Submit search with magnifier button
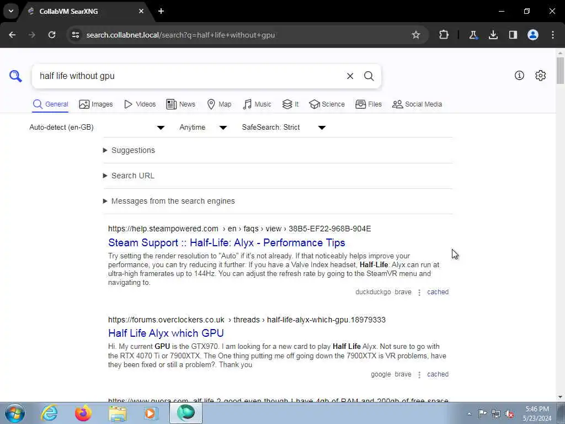 click(369, 76)
